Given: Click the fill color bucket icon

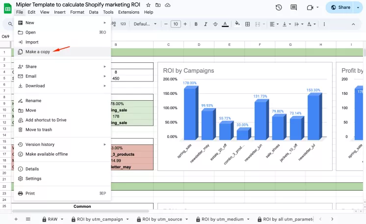Looking at the screenshot, I should pos(237,24).
